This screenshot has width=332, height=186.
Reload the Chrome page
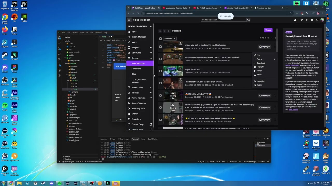(x=138, y=13)
